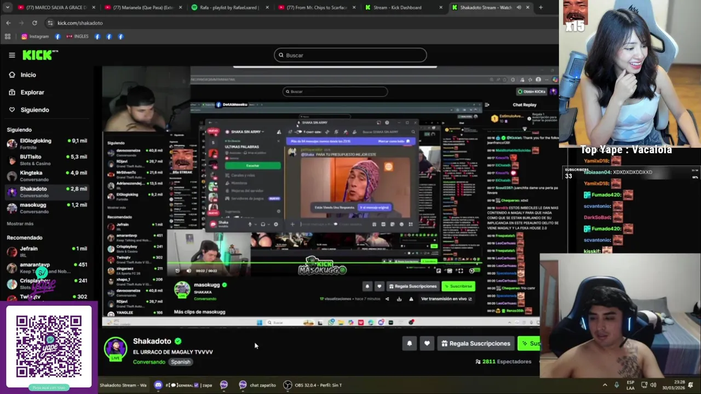Switch to Rafa playlist Spotify tab
The height and width of the screenshot is (394, 701).
pos(230,8)
